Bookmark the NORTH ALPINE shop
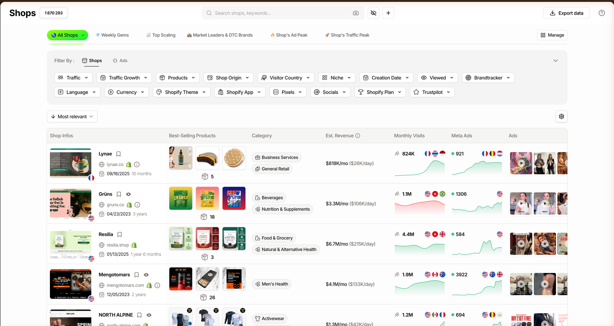Screen dimensions: 614x326 139,315
